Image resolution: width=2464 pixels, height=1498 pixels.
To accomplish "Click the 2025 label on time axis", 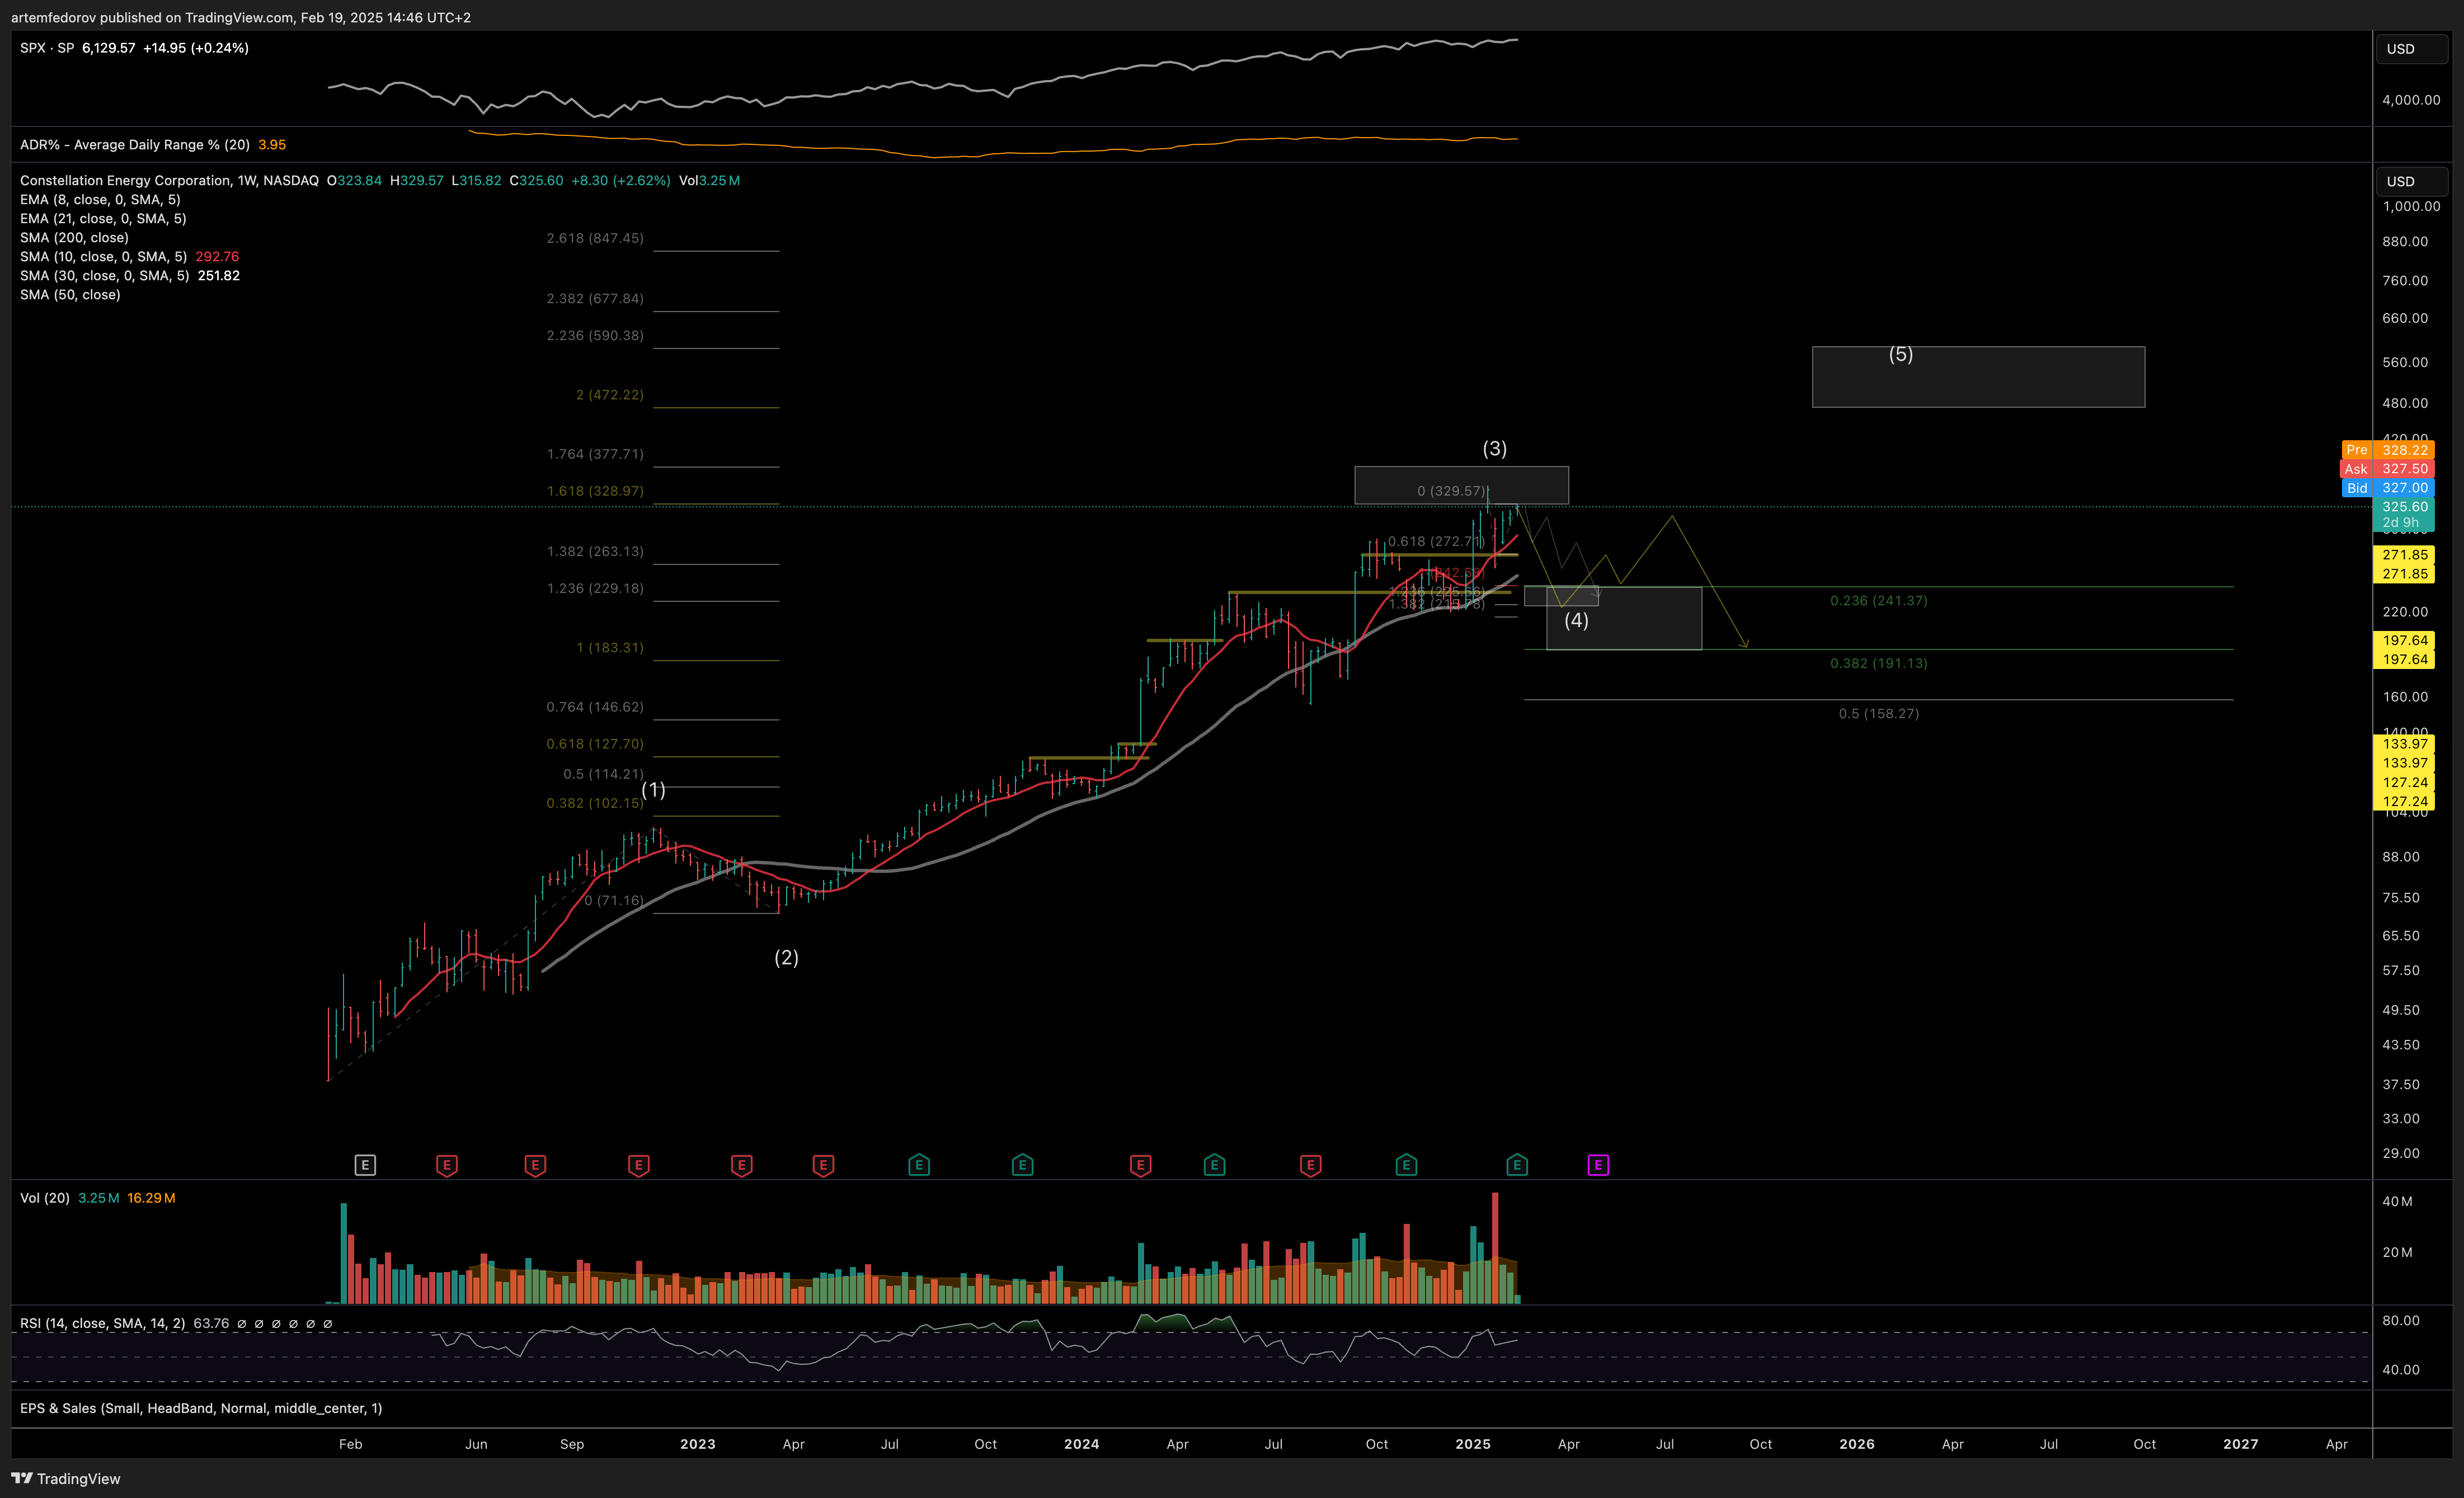I will pyautogui.click(x=1473, y=1444).
